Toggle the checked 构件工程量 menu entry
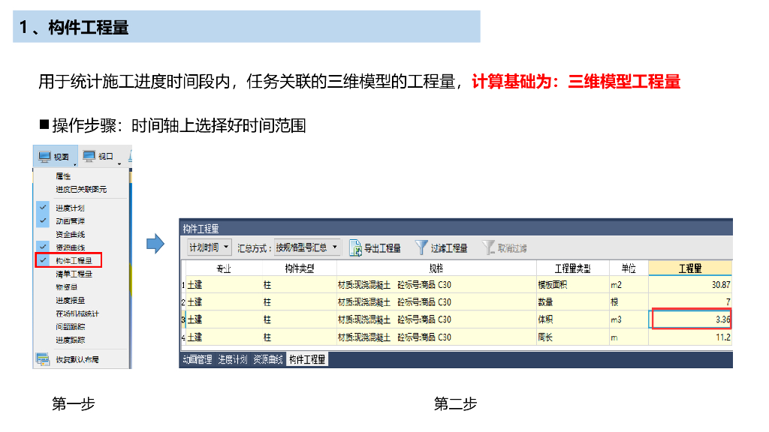The width and height of the screenshot is (769, 432). click(68, 260)
